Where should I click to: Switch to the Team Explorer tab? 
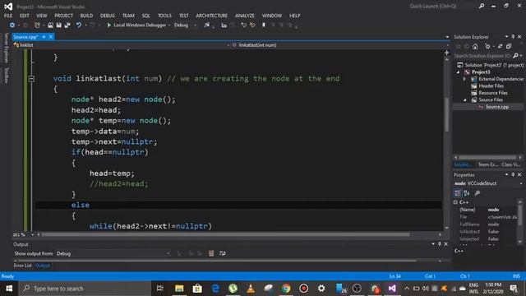coord(487,164)
